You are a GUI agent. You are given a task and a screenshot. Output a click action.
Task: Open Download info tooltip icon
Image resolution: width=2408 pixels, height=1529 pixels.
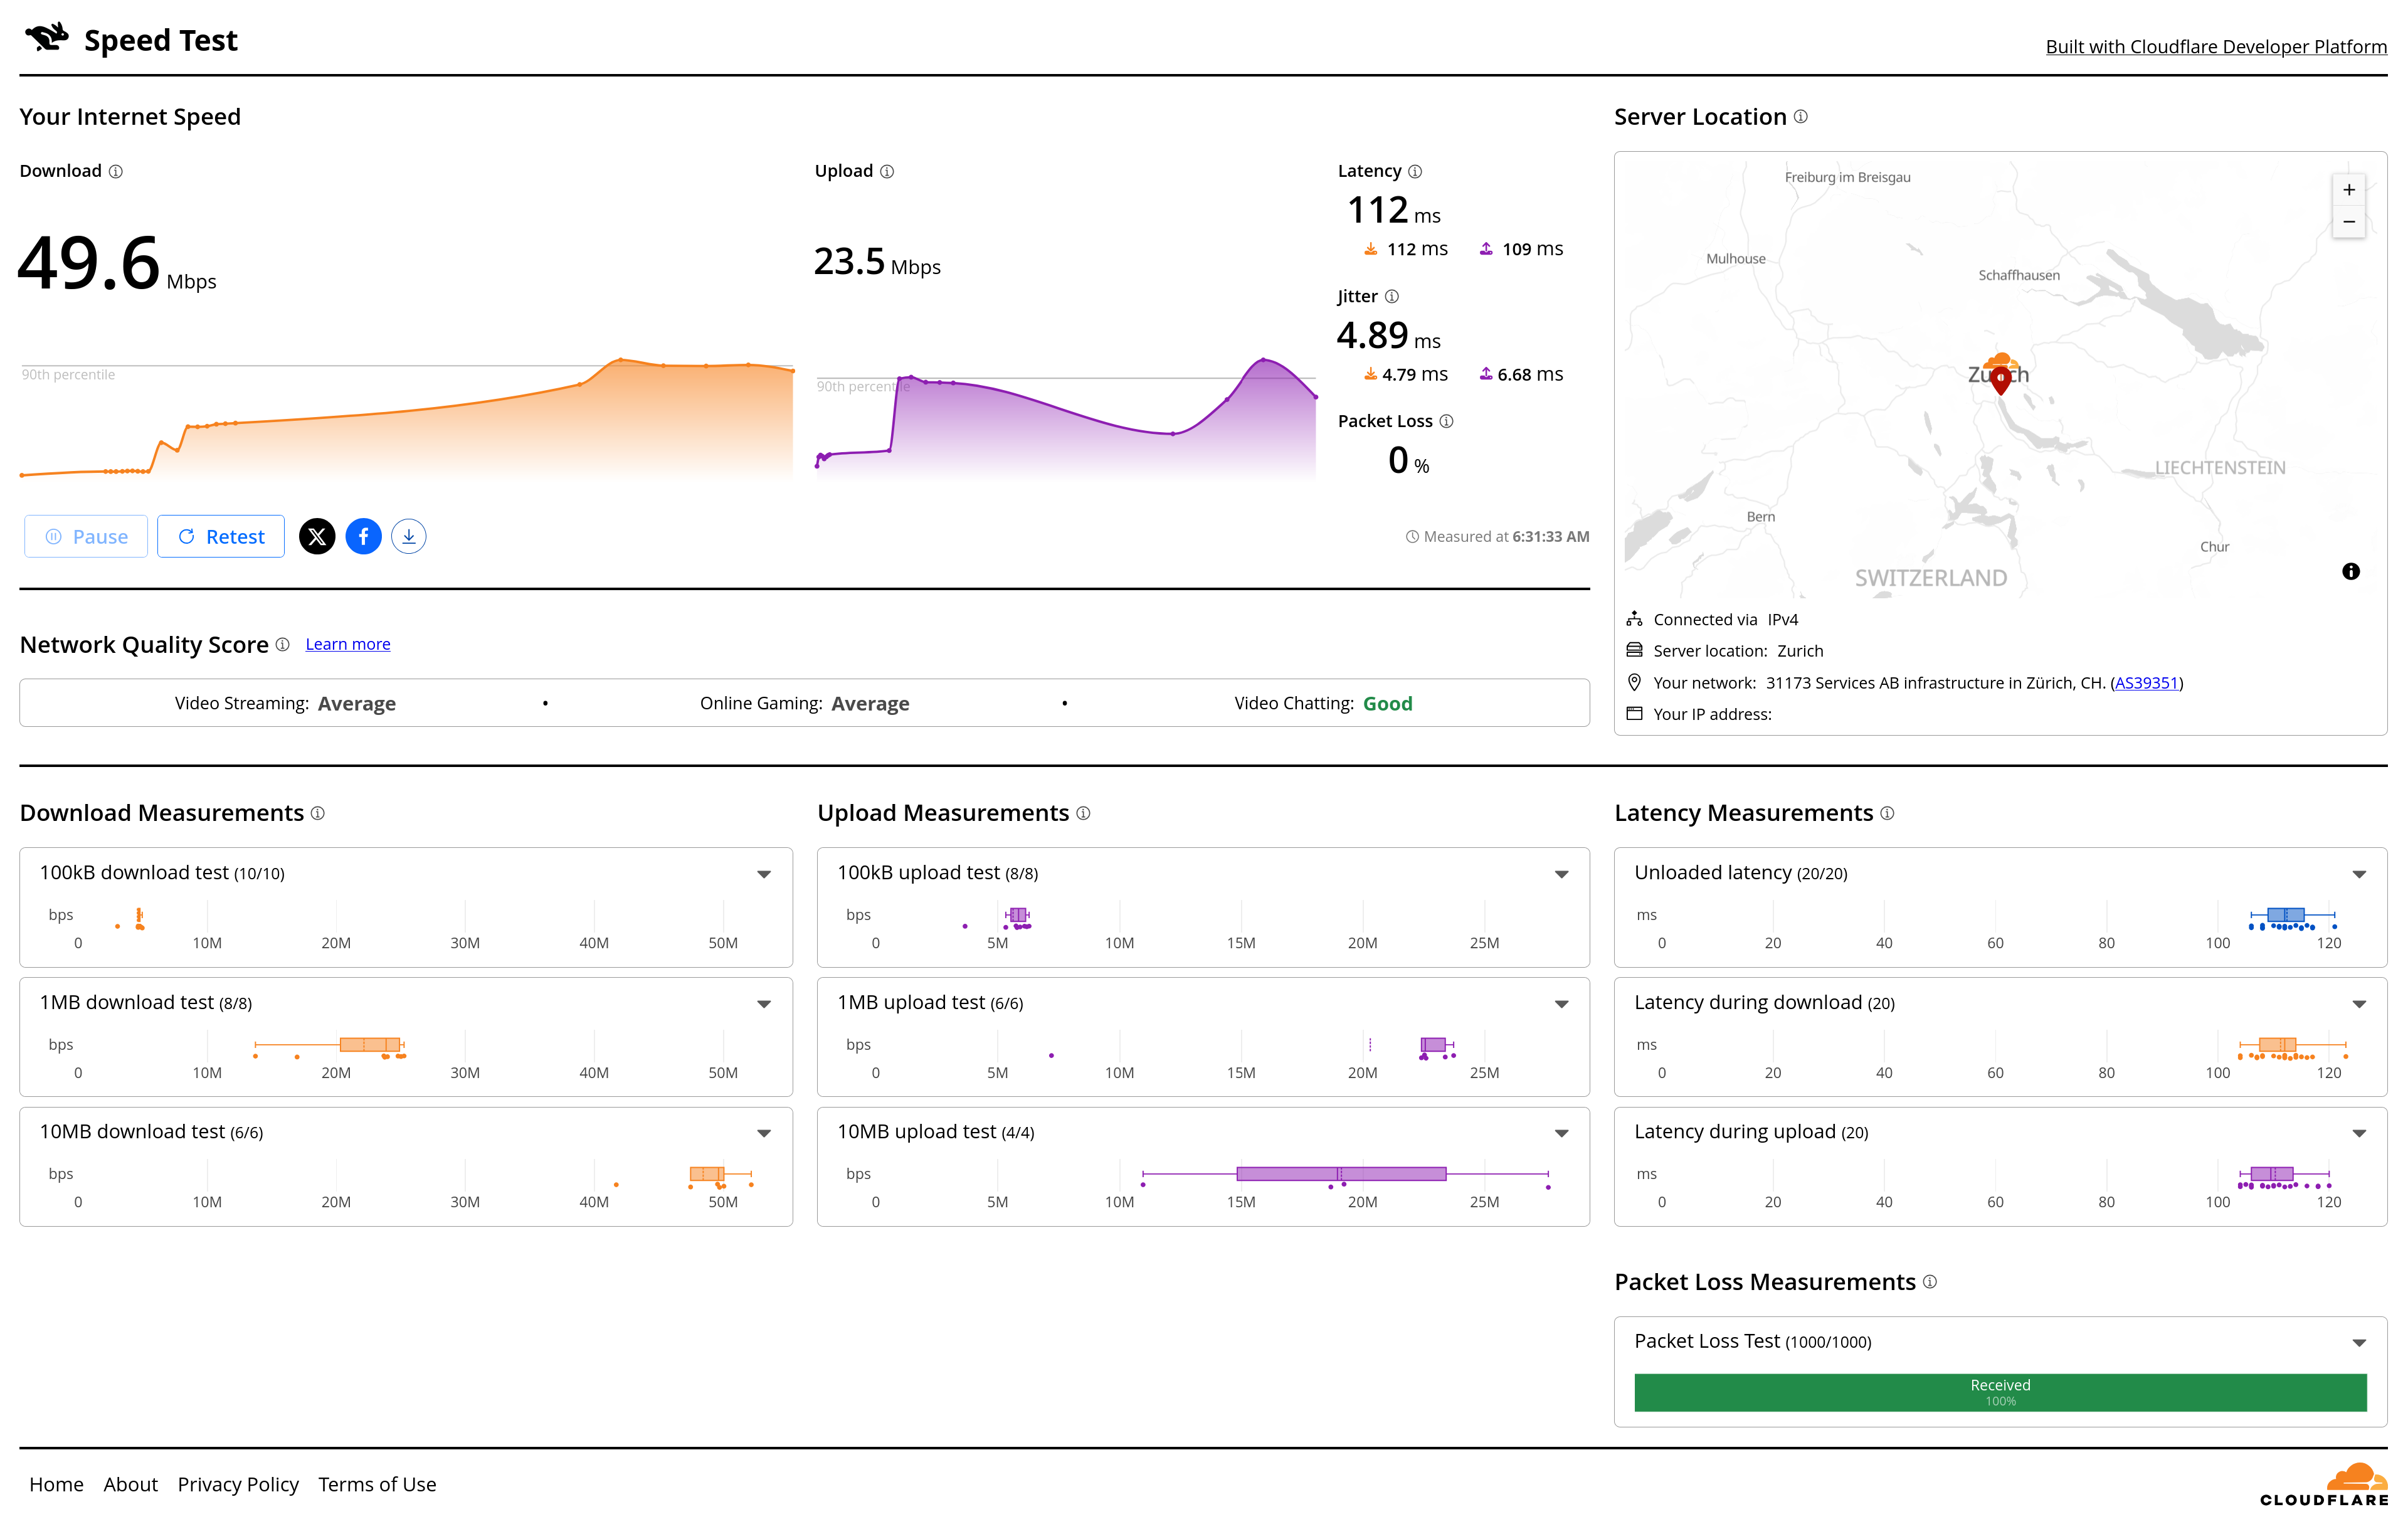[x=116, y=171]
